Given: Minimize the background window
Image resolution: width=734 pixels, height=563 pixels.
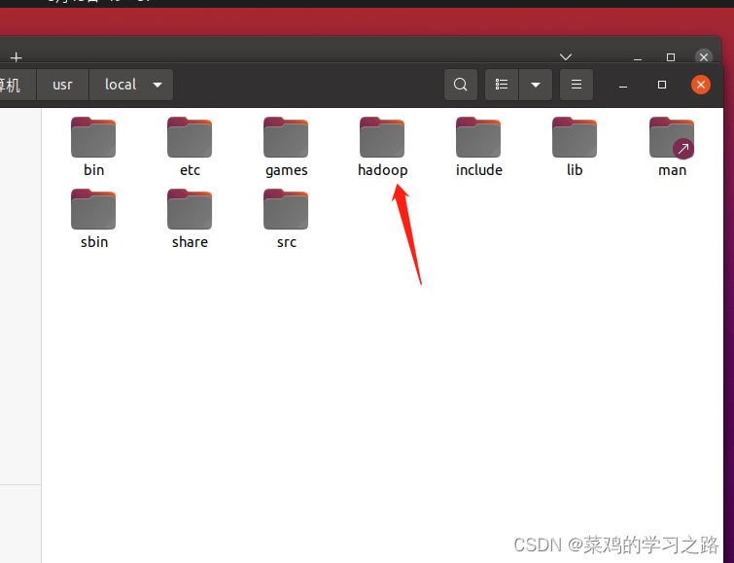Looking at the screenshot, I should pos(638,58).
